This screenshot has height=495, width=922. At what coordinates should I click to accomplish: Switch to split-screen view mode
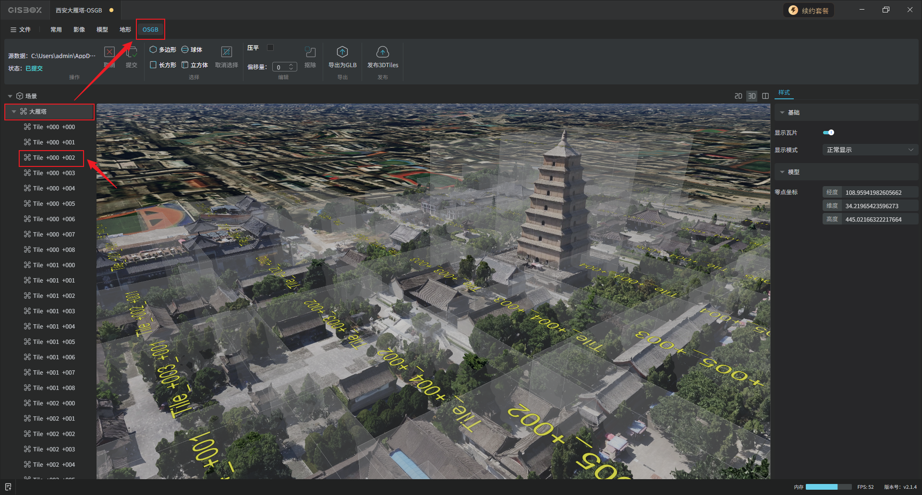(765, 96)
